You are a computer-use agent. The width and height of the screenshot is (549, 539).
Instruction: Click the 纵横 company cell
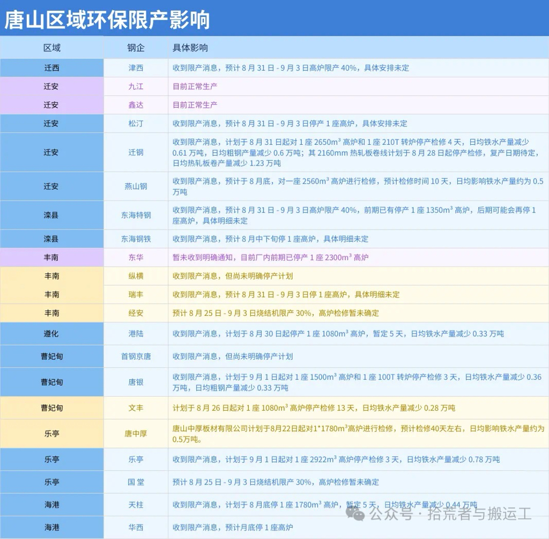(x=136, y=276)
